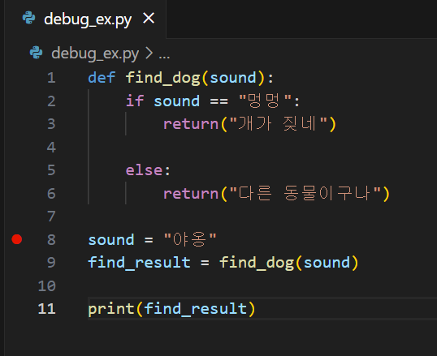Image resolution: width=437 pixels, height=356 pixels.
Task: Click the "개가 짖네" string on line 3
Action: (278, 124)
